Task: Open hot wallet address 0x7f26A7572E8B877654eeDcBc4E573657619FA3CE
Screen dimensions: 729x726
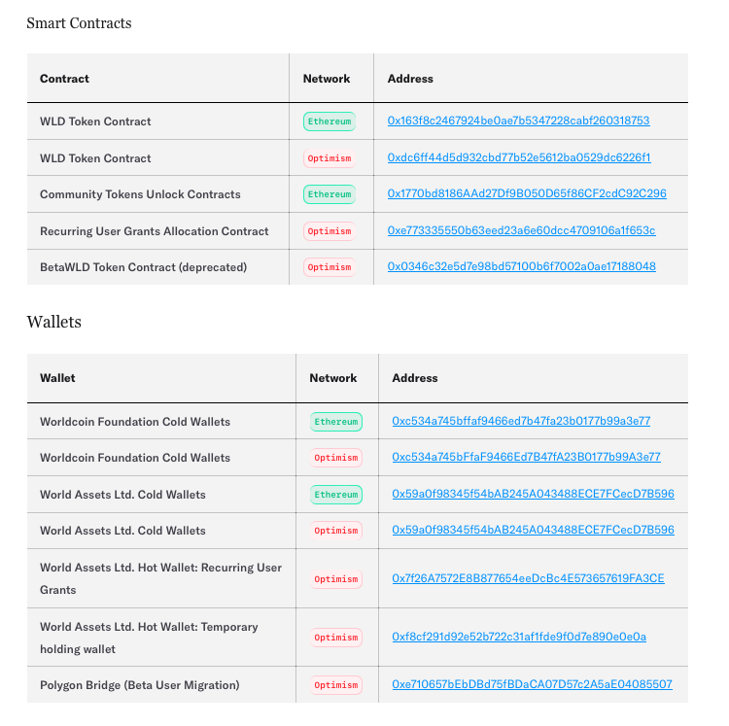Action: click(528, 578)
